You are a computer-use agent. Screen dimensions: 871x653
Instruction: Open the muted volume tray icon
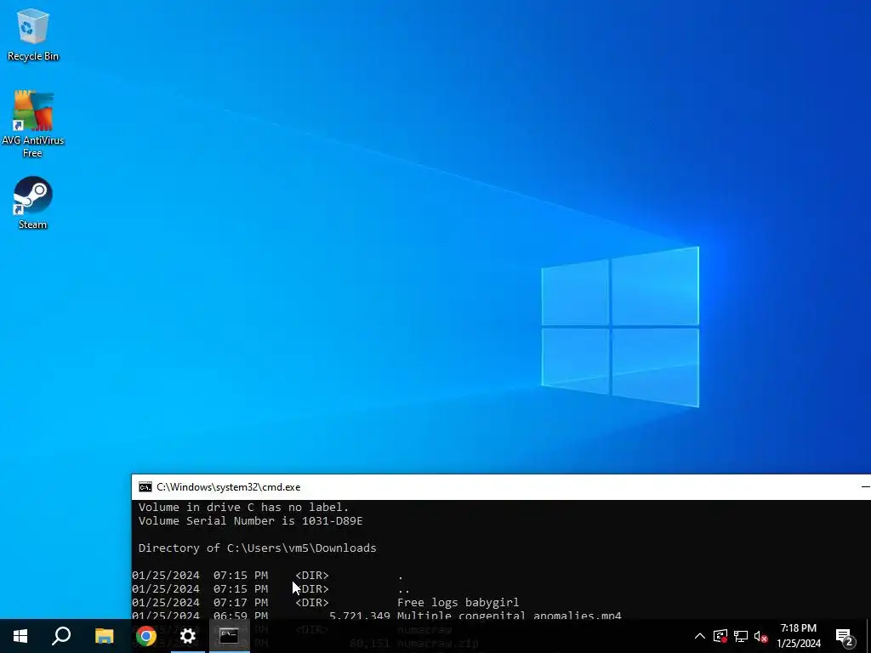point(760,636)
